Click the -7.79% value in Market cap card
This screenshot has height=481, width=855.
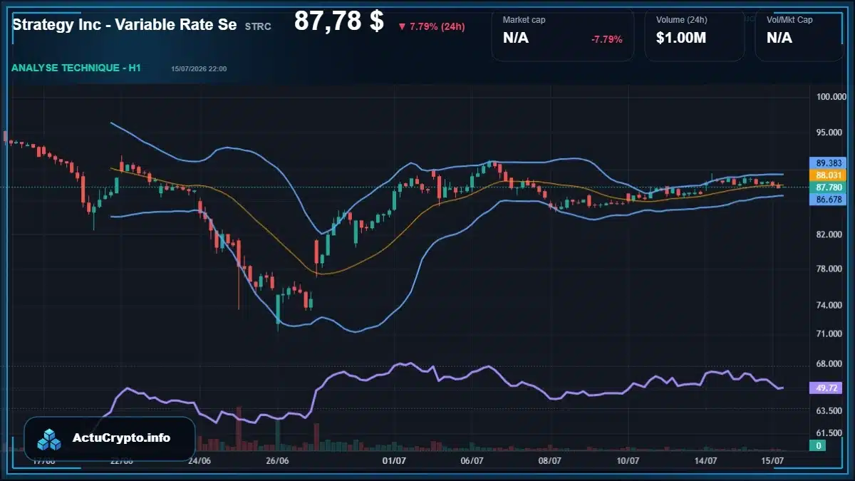point(607,39)
